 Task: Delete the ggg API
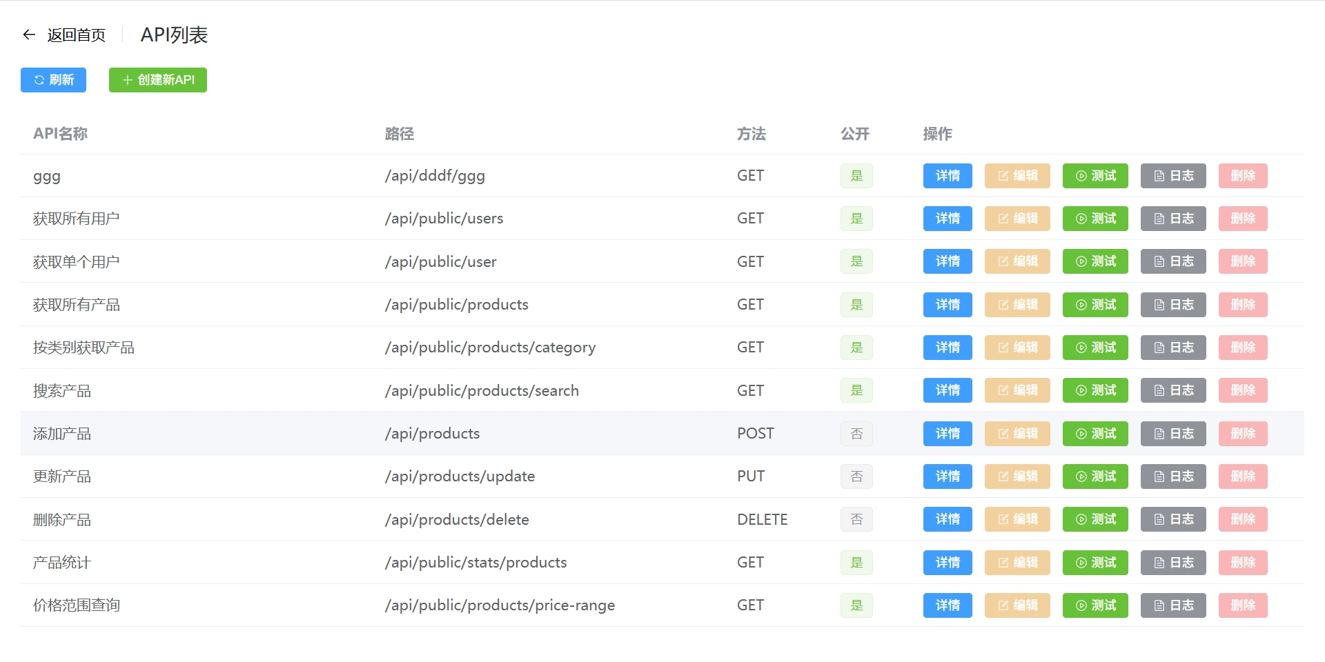point(1243,176)
